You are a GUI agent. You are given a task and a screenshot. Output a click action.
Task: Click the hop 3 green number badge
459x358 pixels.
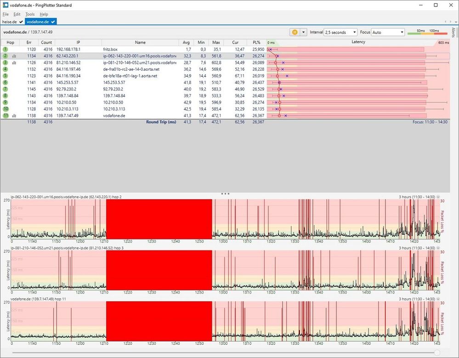pyautogui.click(x=5, y=62)
